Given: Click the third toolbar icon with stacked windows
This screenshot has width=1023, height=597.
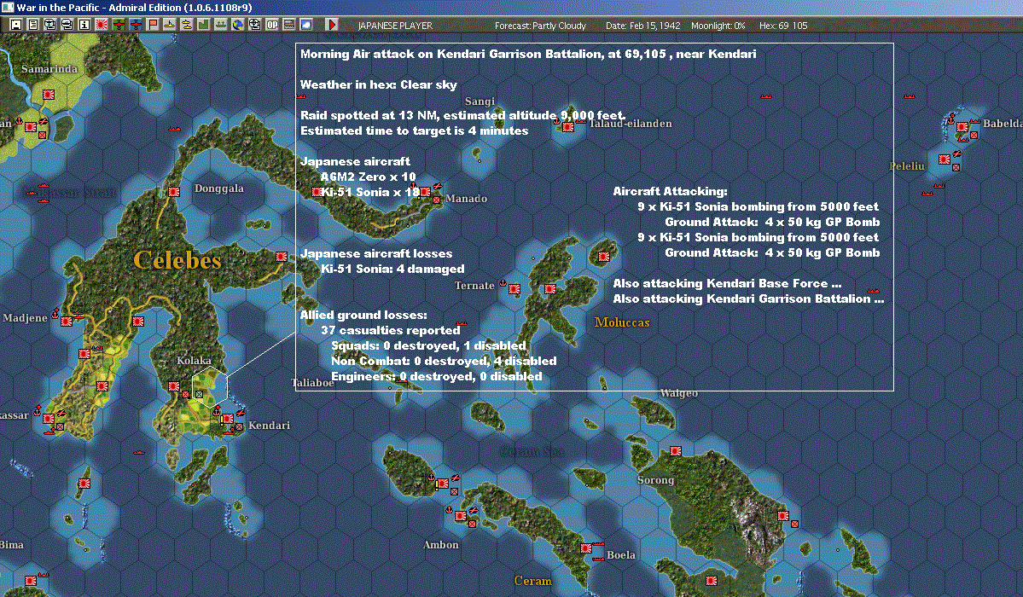Looking at the screenshot, I should pyautogui.click(x=50, y=25).
